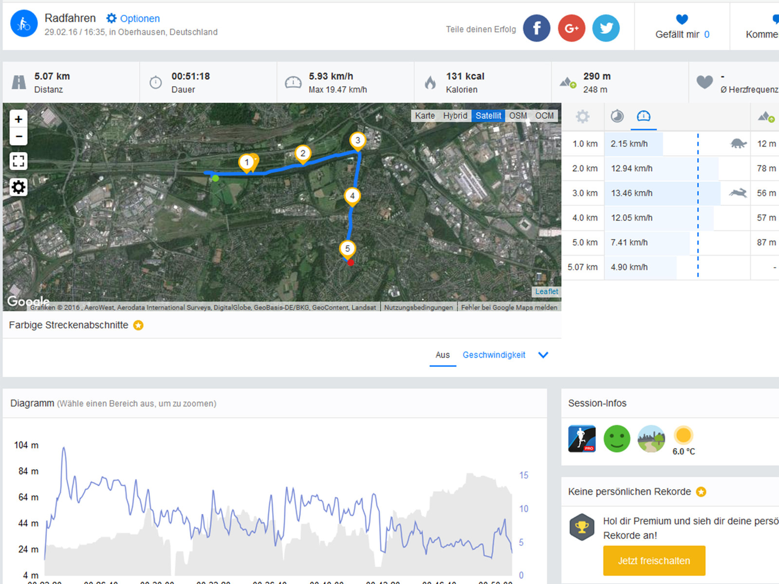Like the activity with Gefällt mir

tap(682, 27)
